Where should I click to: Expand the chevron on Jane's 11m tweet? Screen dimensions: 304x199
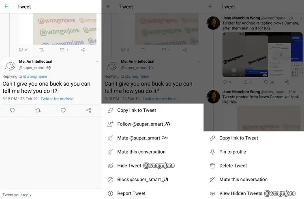click(x=301, y=92)
